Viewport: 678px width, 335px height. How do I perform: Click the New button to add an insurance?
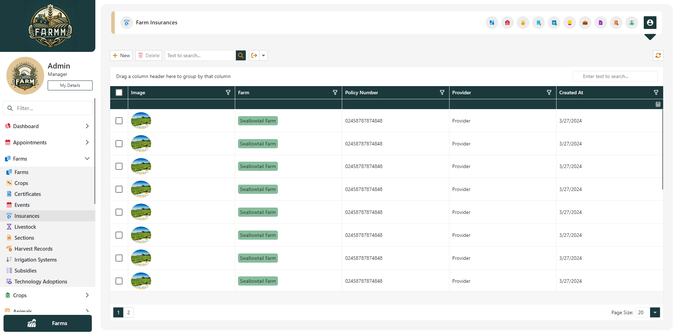pos(121,55)
